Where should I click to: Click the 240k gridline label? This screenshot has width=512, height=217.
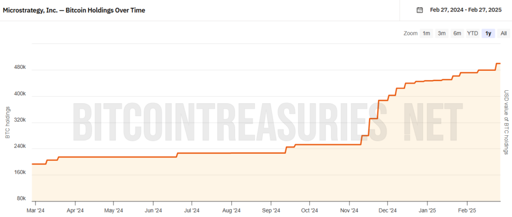(20, 146)
